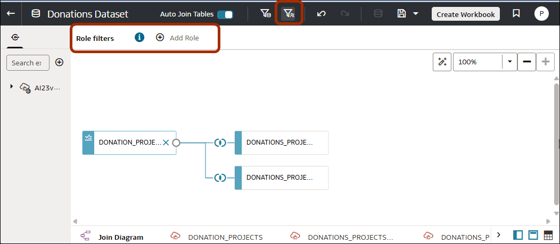Click the Create Workbook button
Viewport: 560px width, 244px height.
[465, 14]
